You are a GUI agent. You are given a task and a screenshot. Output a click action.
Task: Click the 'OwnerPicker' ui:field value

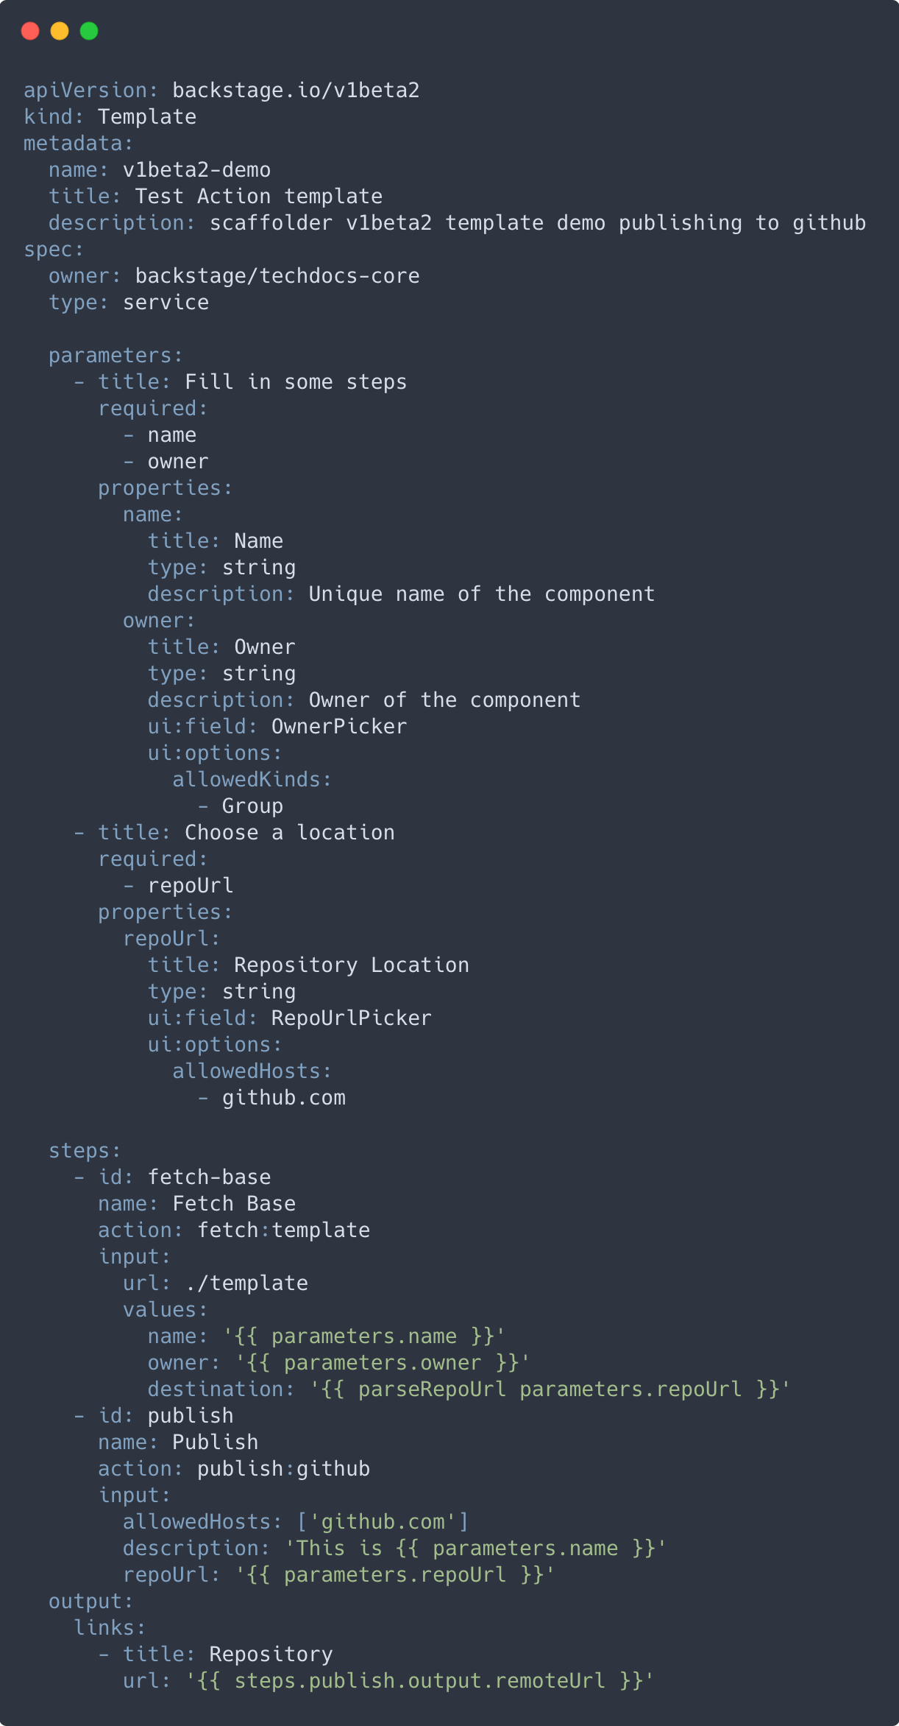coord(338,727)
